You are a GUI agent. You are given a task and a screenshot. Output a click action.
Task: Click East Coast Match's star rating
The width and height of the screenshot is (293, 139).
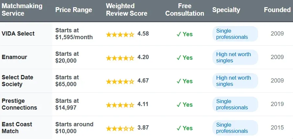120,128
